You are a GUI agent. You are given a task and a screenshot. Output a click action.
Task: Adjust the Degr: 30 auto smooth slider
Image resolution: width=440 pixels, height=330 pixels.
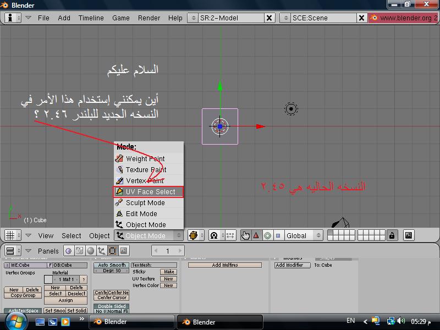click(x=112, y=271)
